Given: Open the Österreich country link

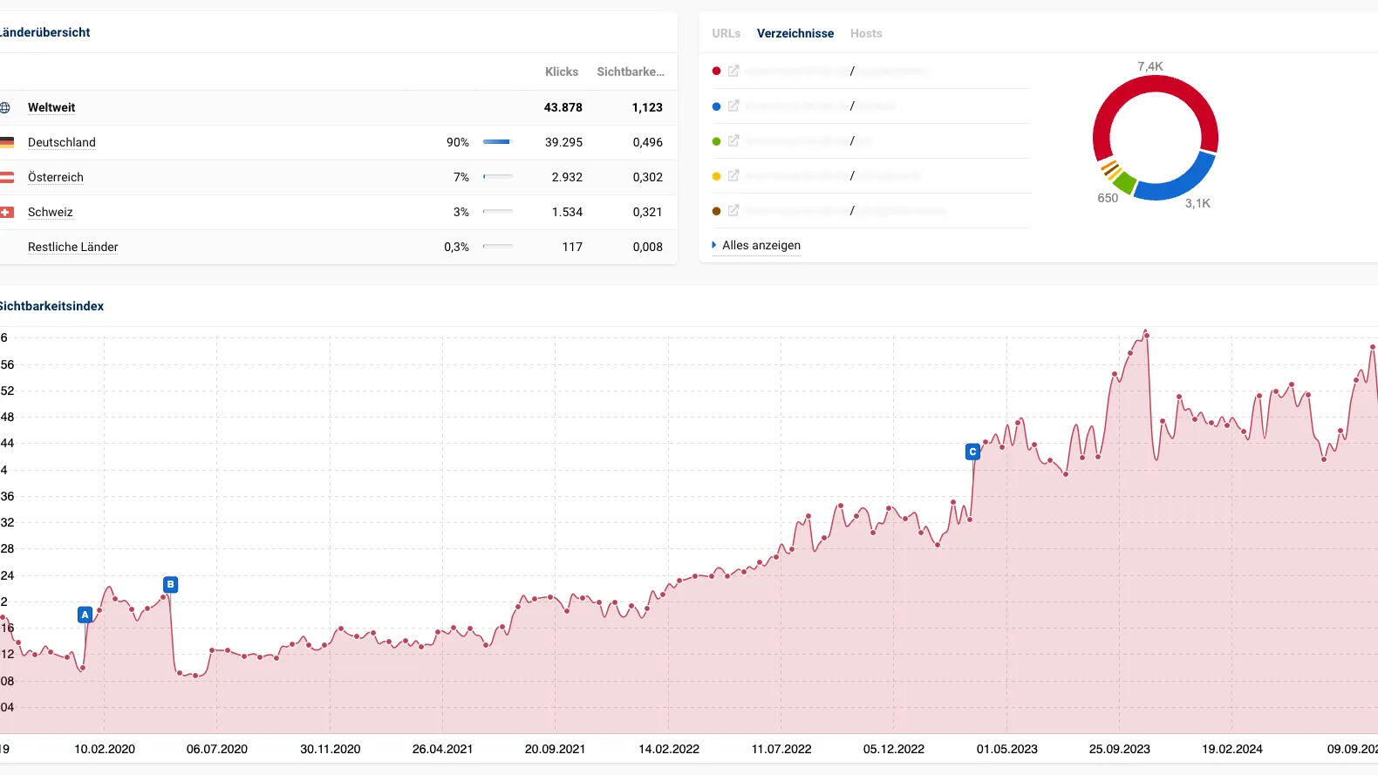Looking at the screenshot, I should pyautogui.click(x=56, y=177).
